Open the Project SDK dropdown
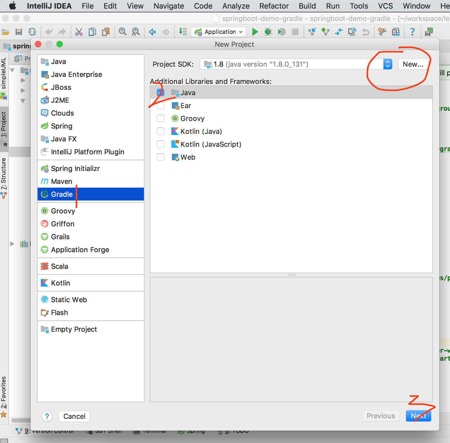 click(296, 64)
